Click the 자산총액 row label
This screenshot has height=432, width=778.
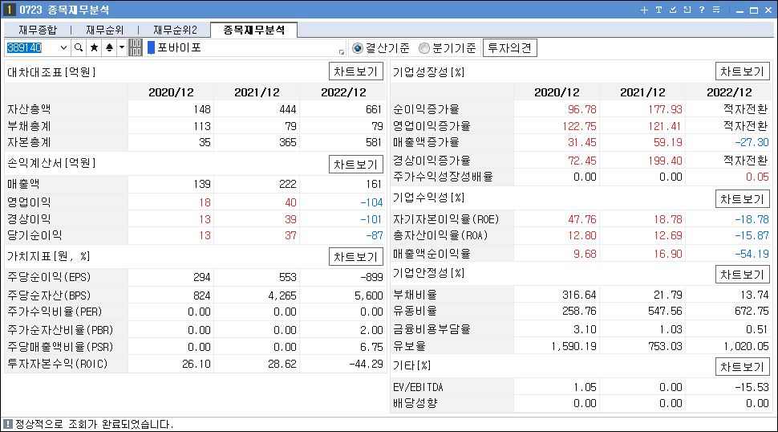click(29, 109)
